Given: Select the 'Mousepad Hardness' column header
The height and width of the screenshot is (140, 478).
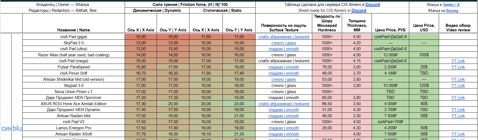Looking at the screenshot, I should 327,23.
